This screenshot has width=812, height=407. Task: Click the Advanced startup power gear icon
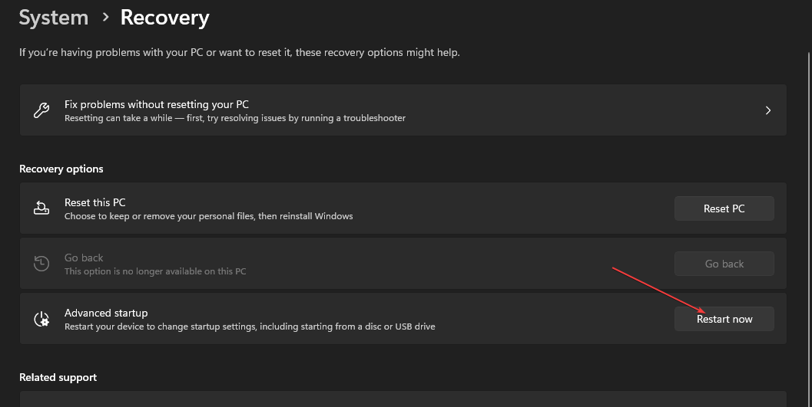(x=41, y=319)
